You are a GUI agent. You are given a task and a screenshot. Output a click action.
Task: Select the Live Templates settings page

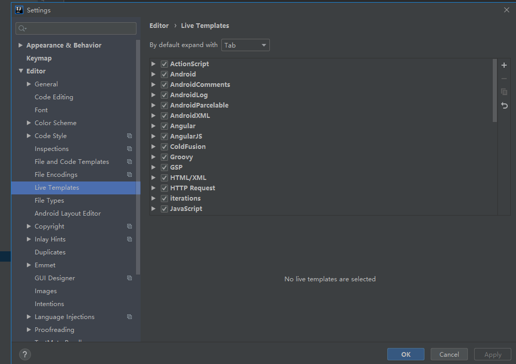coord(75,188)
